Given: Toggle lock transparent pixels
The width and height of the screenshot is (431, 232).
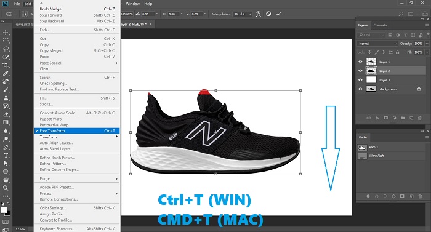Looking at the screenshot, I should tap(369, 52).
